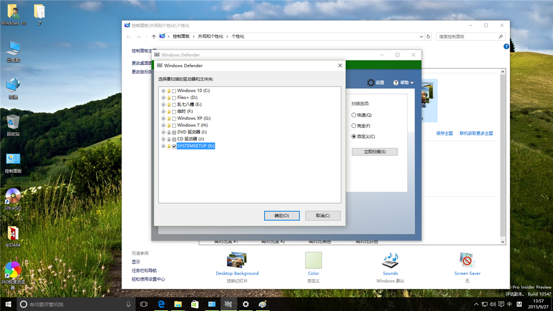Click the volume icon in the system tray

pyautogui.click(x=493, y=304)
